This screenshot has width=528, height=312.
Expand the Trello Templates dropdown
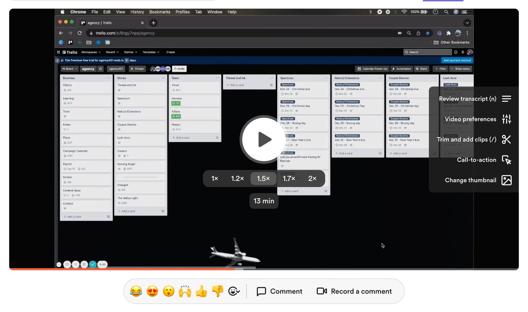click(x=151, y=52)
